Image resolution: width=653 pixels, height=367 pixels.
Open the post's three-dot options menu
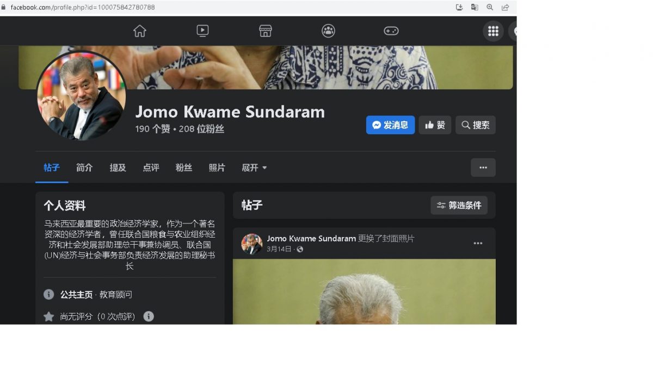point(478,244)
